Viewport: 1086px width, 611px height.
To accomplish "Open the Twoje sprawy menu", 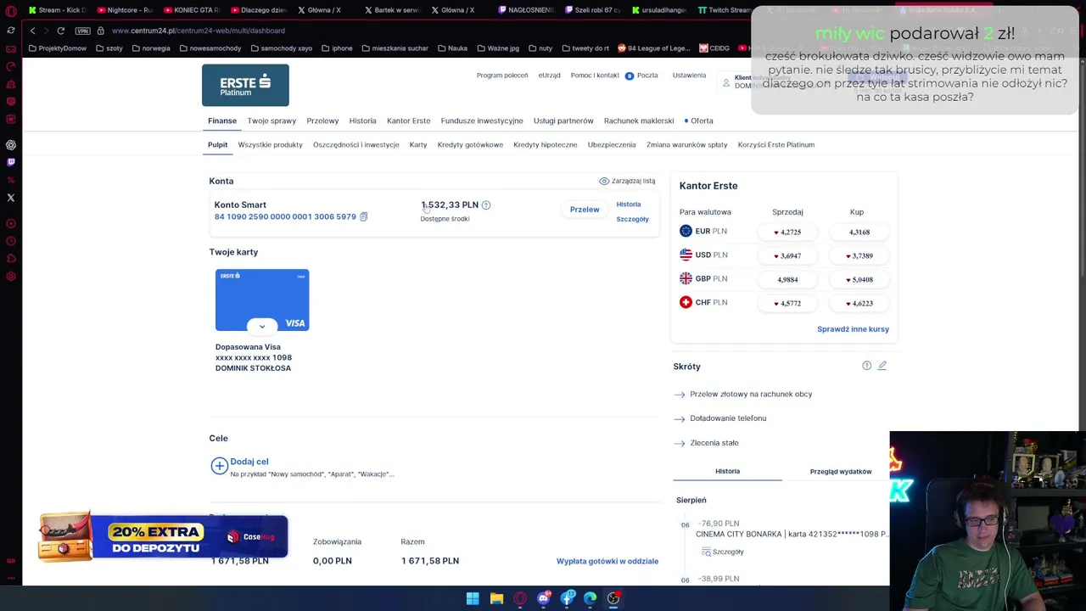I will [271, 121].
